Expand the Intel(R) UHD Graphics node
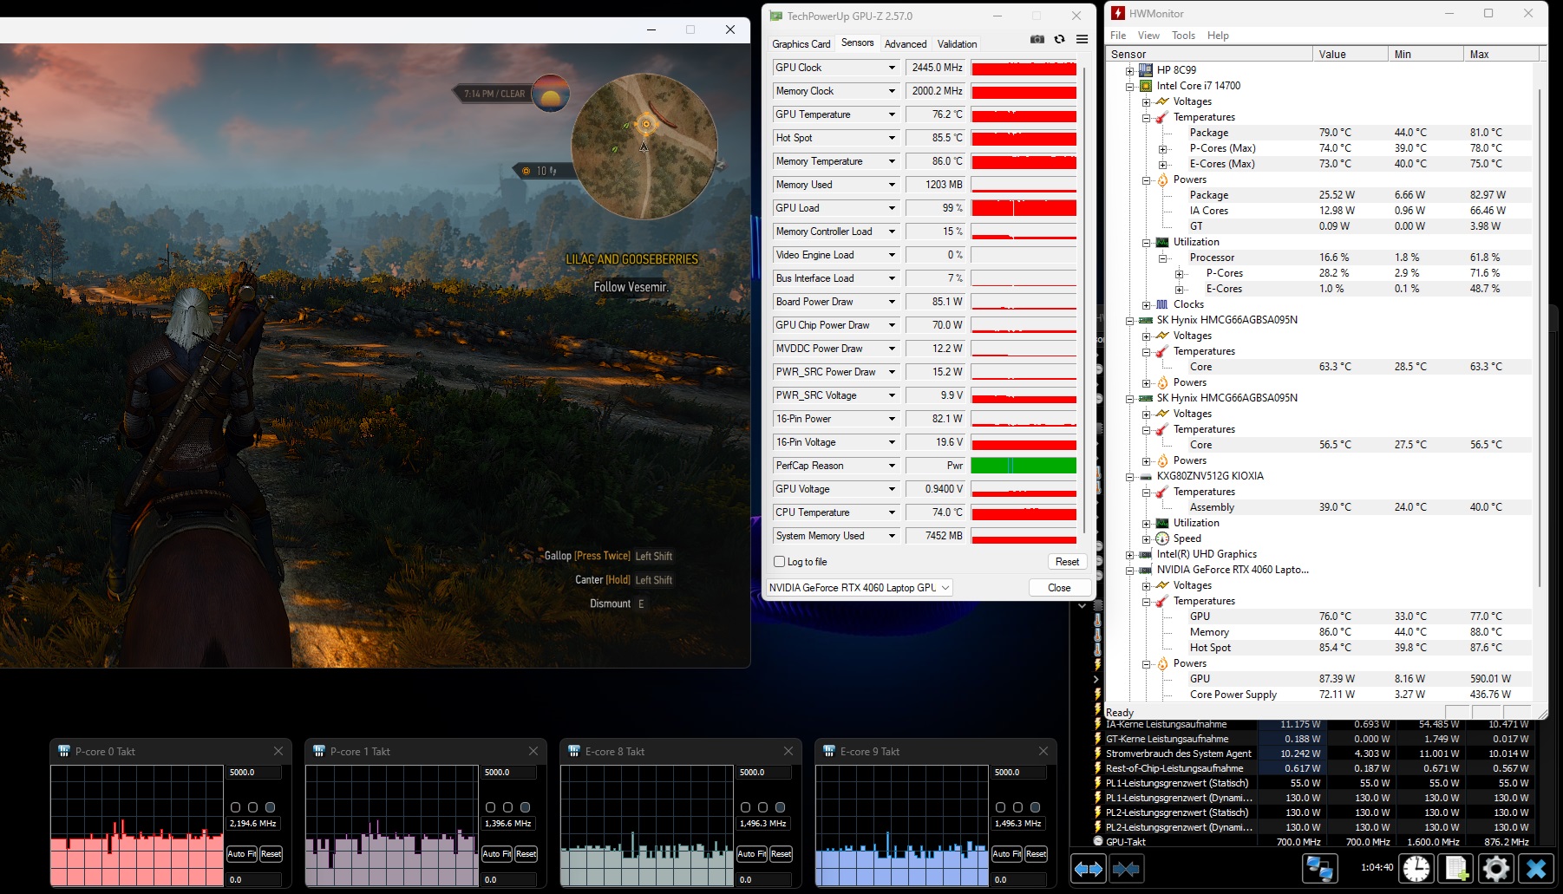Viewport: 1563px width, 894px height. pos(1129,555)
